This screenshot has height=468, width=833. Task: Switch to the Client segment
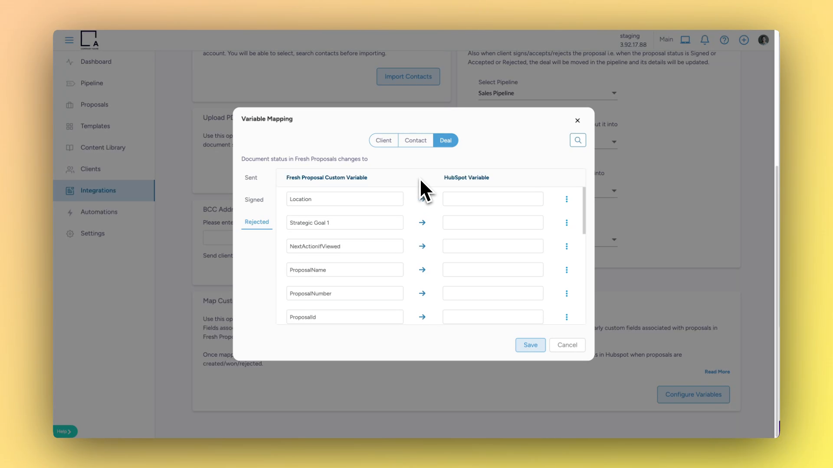[x=384, y=140]
